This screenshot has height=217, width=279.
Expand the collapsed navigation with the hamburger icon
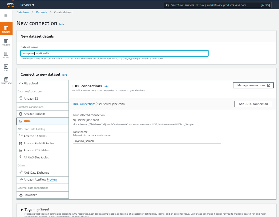tap(6, 15)
